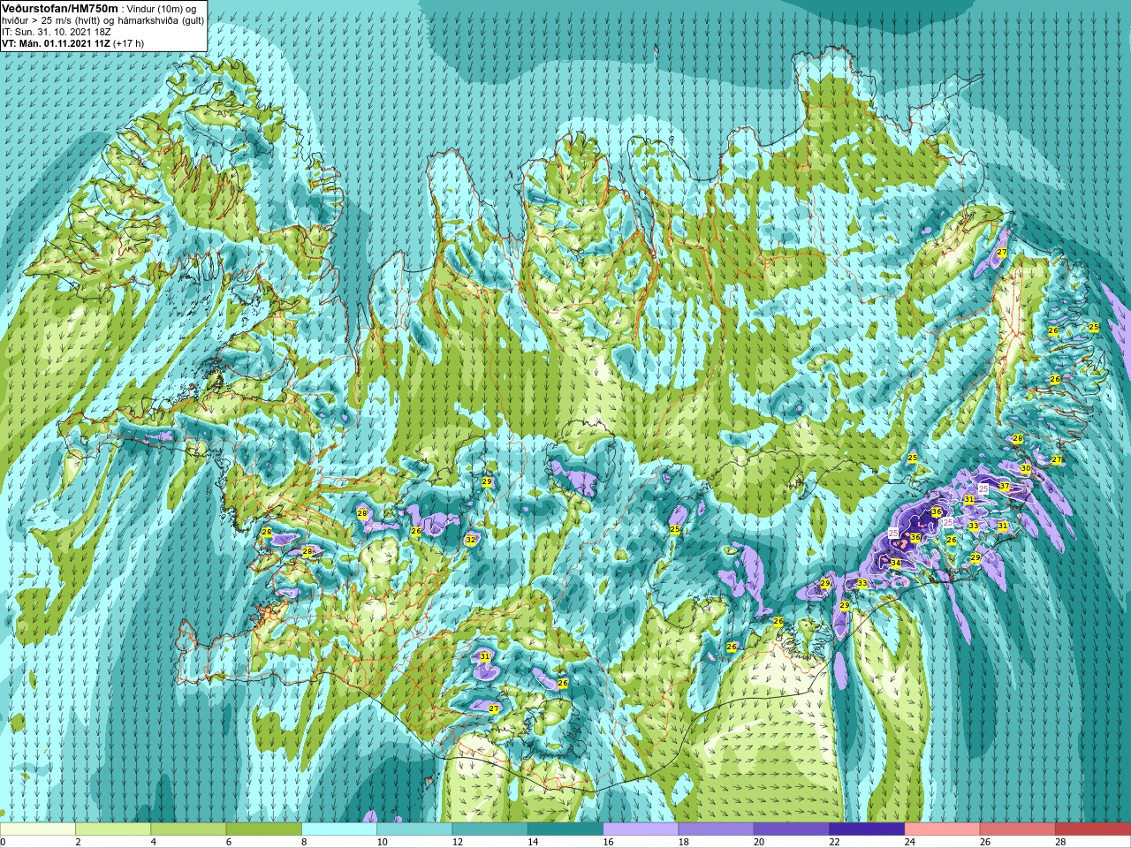Screen dimensions: 1131x848
Task: Click the 'VT: Mán. 01.11.2021 11Z' line
Action: [56, 43]
